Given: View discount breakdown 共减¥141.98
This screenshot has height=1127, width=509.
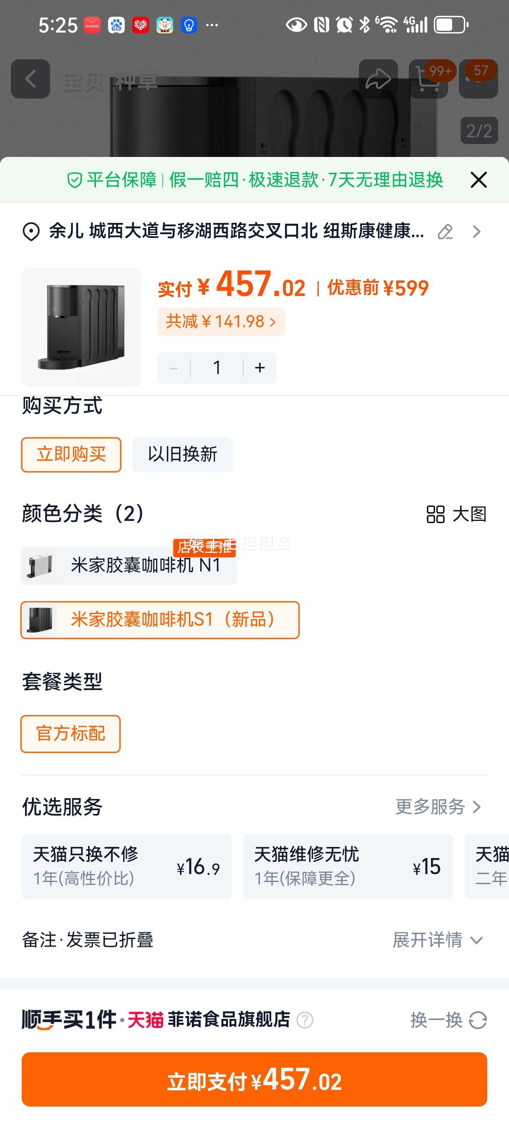Looking at the screenshot, I should click(221, 321).
